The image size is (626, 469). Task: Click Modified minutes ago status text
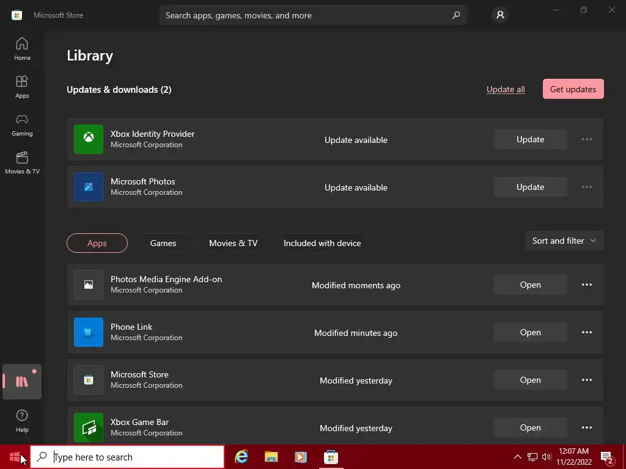tap(356, 333)
